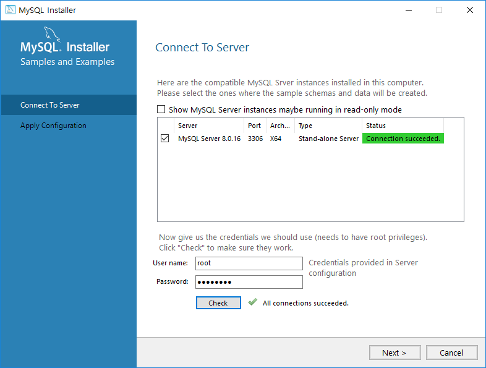Click the All connections succeeded message
This screenshot has height=368, width=486.
[x=305, y=303]
